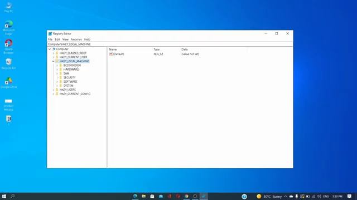
Task: Open taskbar search magnifier
Action: pos(13,196)
